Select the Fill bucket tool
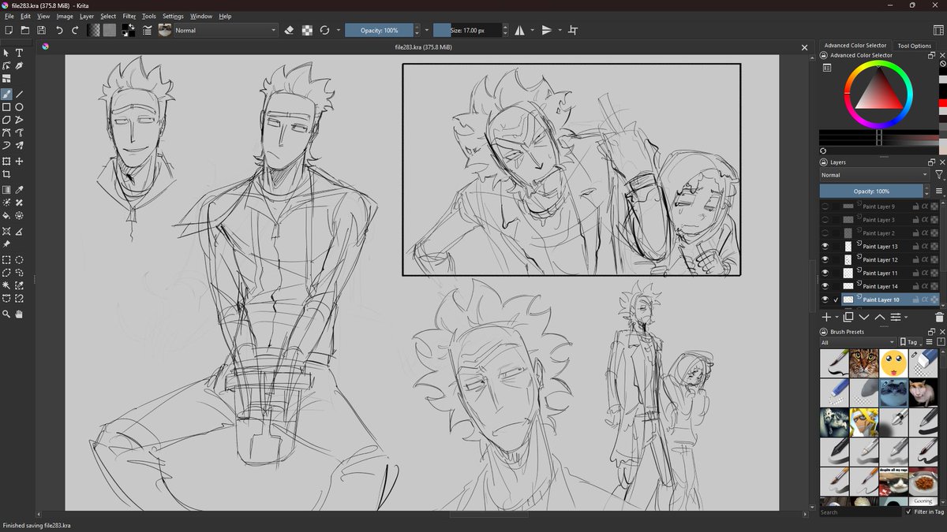 click(x=6, y=215)
